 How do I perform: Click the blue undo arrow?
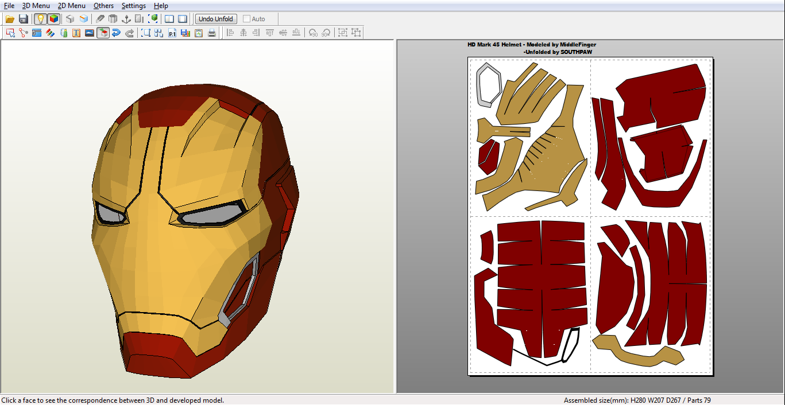(116, 33)
